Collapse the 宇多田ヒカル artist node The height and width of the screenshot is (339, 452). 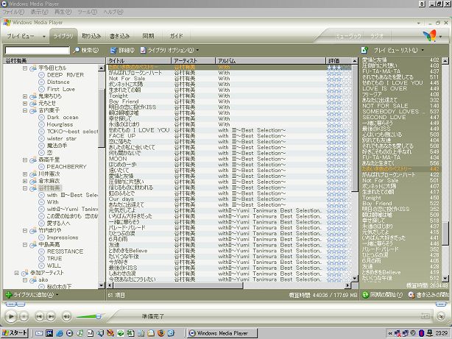(25, 68)
